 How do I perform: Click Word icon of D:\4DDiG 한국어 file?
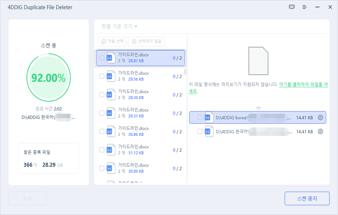tap(209, 131)
